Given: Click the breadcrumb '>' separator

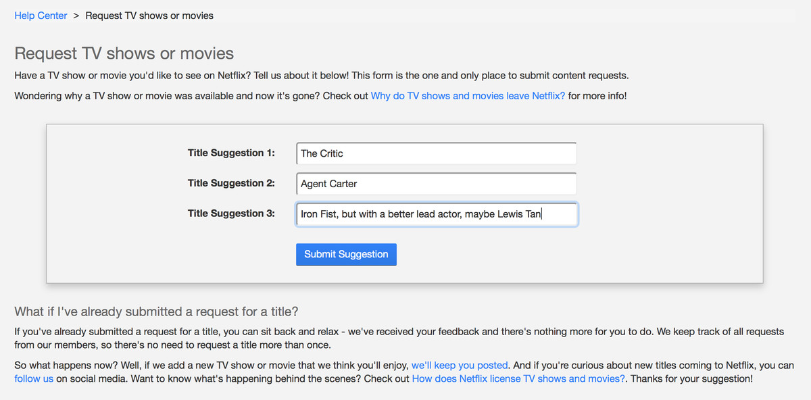Looking at the screenshot, I should [76, 16].
